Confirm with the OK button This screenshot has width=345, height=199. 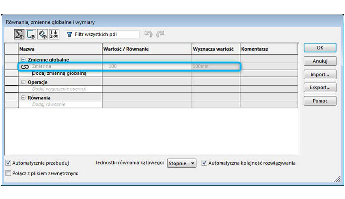[320, 48]
